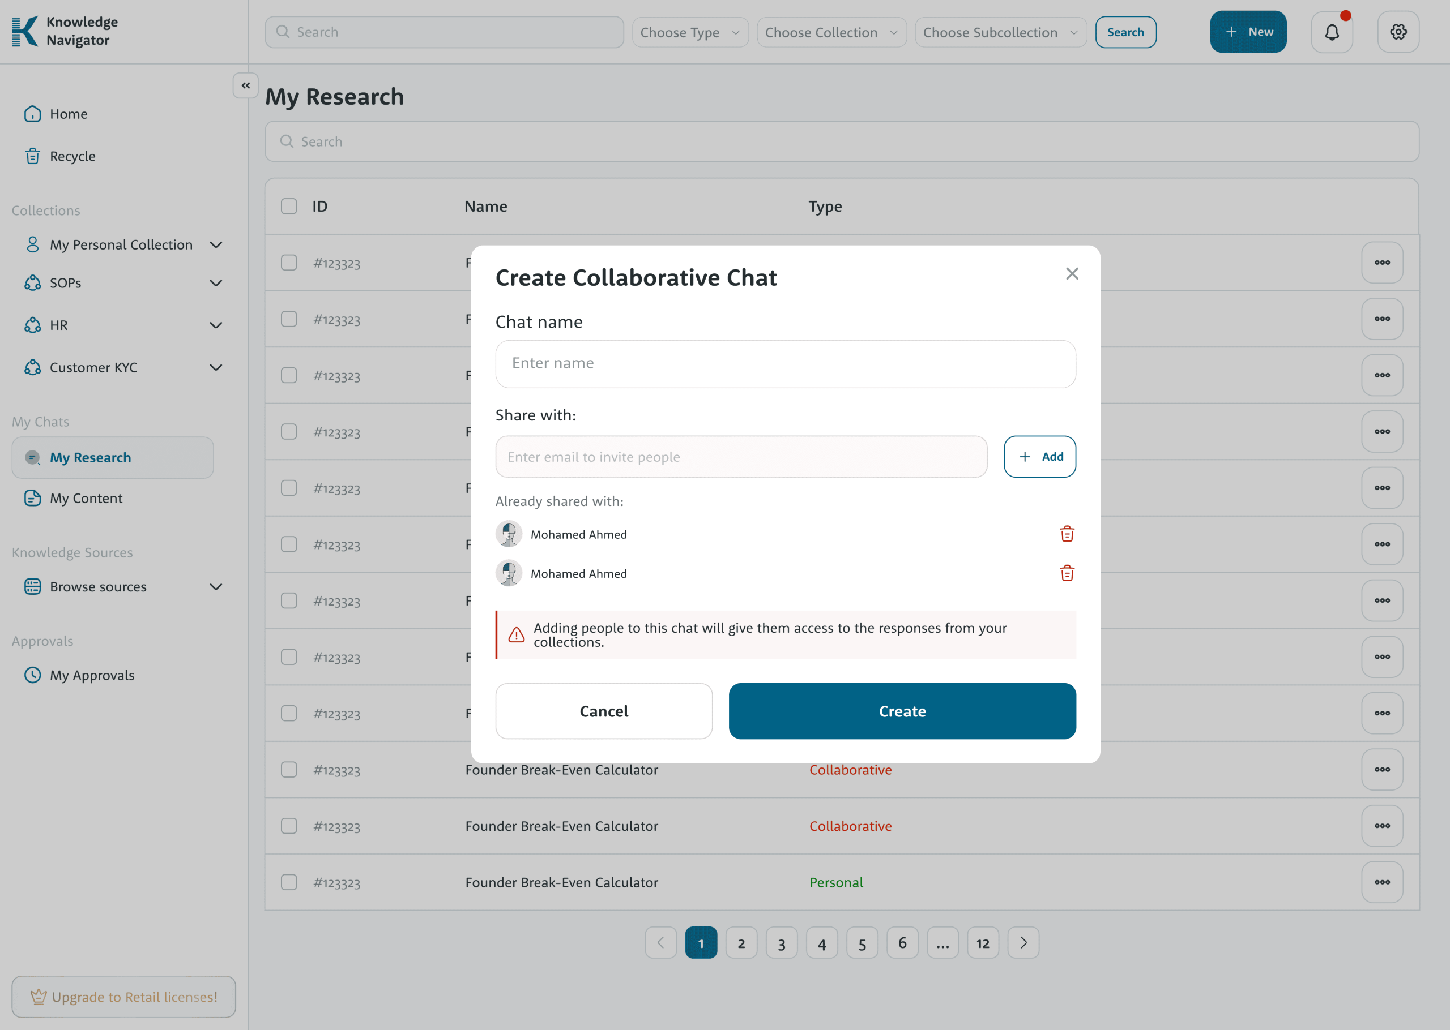Image resolution: width=1450 pixels, height=1030 pixels.
Task: Navigate to My Approvals
Action: tap(92, 676)
